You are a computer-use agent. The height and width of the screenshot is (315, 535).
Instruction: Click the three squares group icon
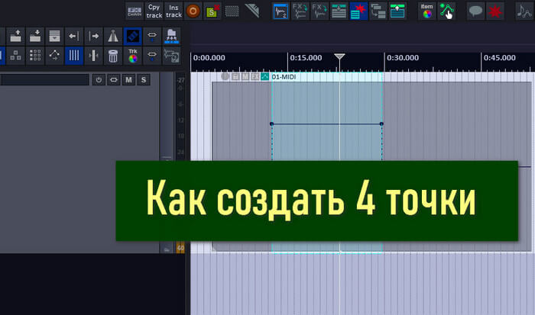point(16,56)
